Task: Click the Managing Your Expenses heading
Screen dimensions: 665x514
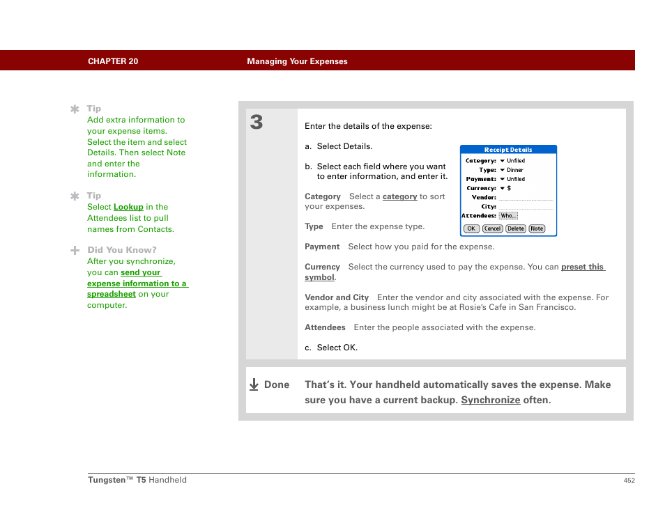Action: click(297, 61)
